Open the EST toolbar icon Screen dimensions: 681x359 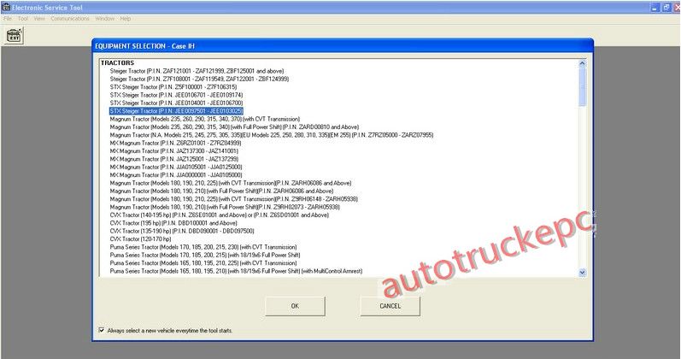tap(15, 35)
